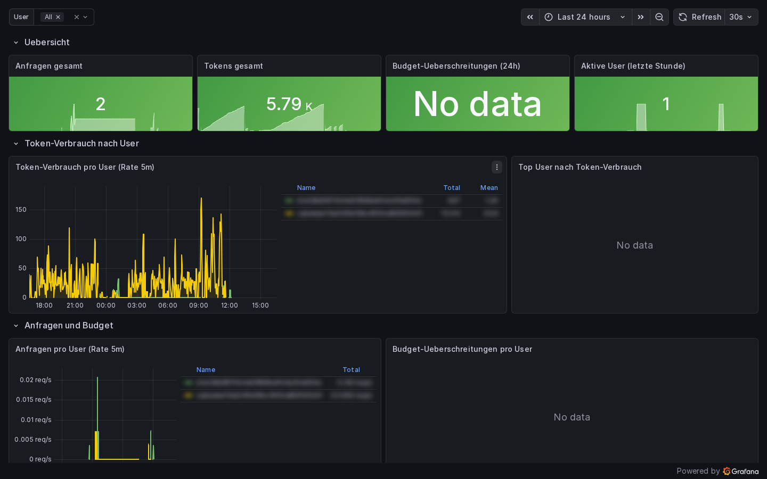Zoom out the time range
Screen dimensions: 767x479
pos(659,17)
